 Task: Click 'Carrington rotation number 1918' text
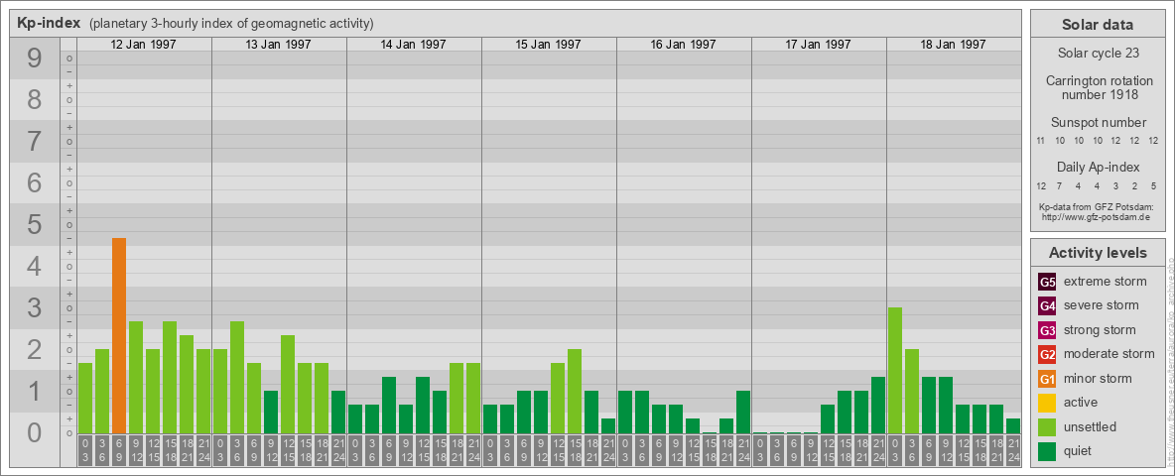click(1098, 87)
